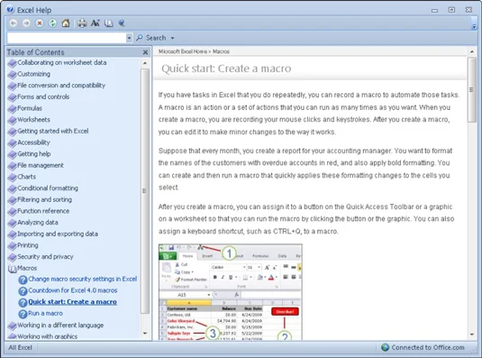Click the contents pane scroll-up arrow
Screen dimensions: 482x358
[x=145, y=63]
